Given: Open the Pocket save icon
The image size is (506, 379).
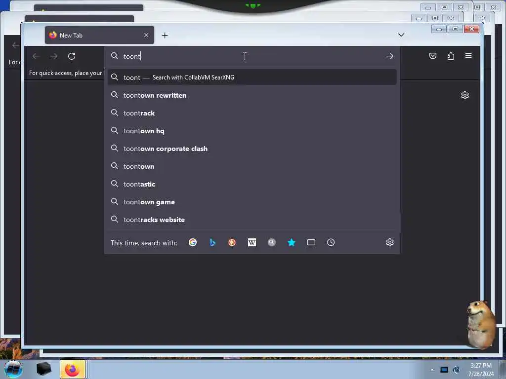Looking at the screenshot, I should tap(433, 56).
